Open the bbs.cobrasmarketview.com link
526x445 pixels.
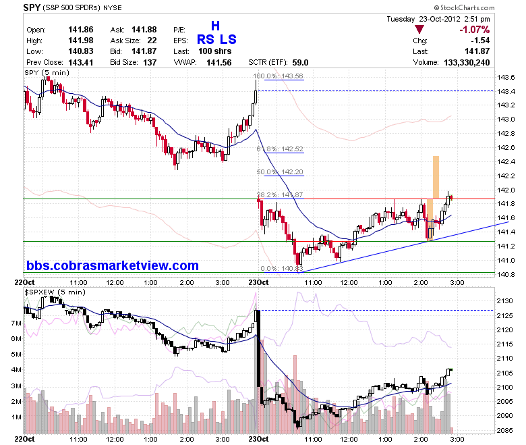click(113, 265)
